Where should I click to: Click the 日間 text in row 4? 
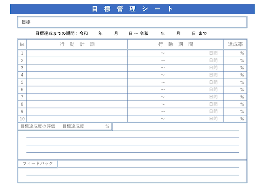(x=213, y=75)
